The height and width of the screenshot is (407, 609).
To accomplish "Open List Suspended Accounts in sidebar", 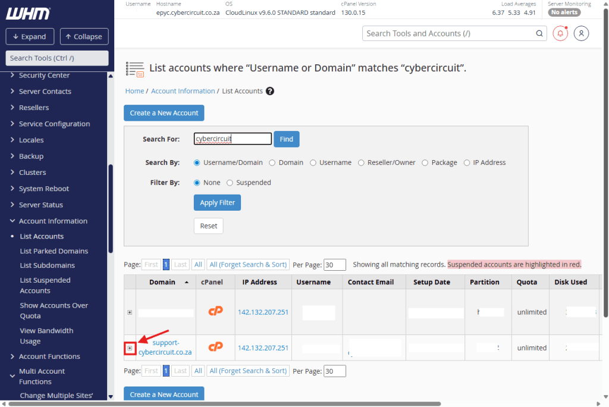I will coord(45,285).
